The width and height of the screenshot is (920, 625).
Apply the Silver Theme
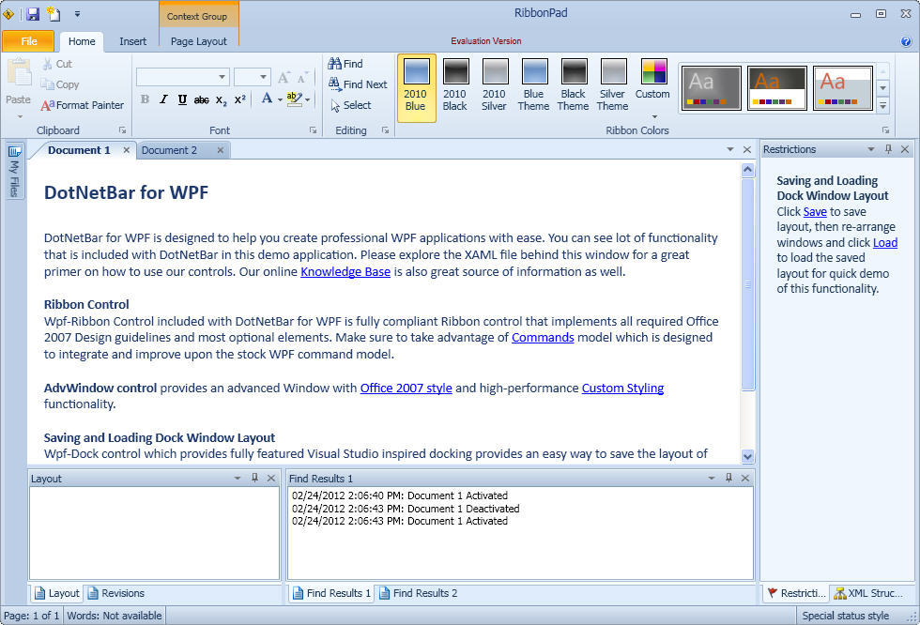(x=612, y=85)
